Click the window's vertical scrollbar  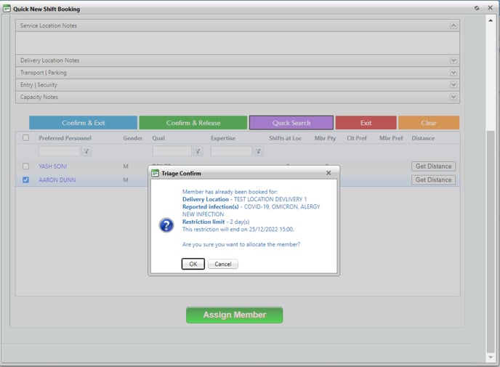tap(491, 218)
